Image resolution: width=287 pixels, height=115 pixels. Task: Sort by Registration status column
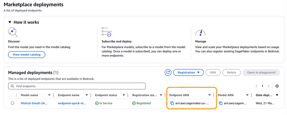[161, 95]
